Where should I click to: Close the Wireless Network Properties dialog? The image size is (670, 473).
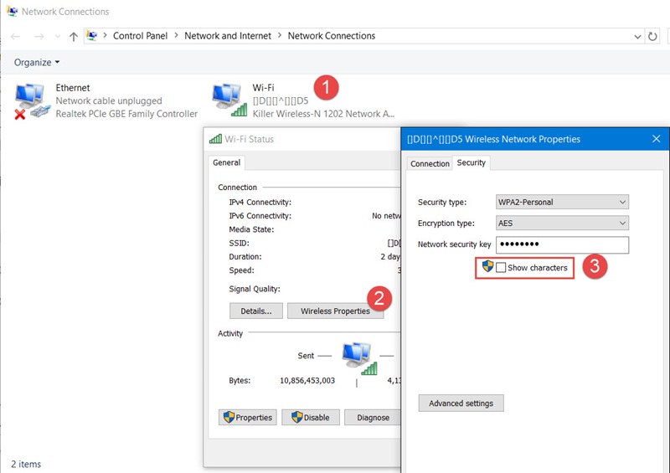[x=657, y=139]
